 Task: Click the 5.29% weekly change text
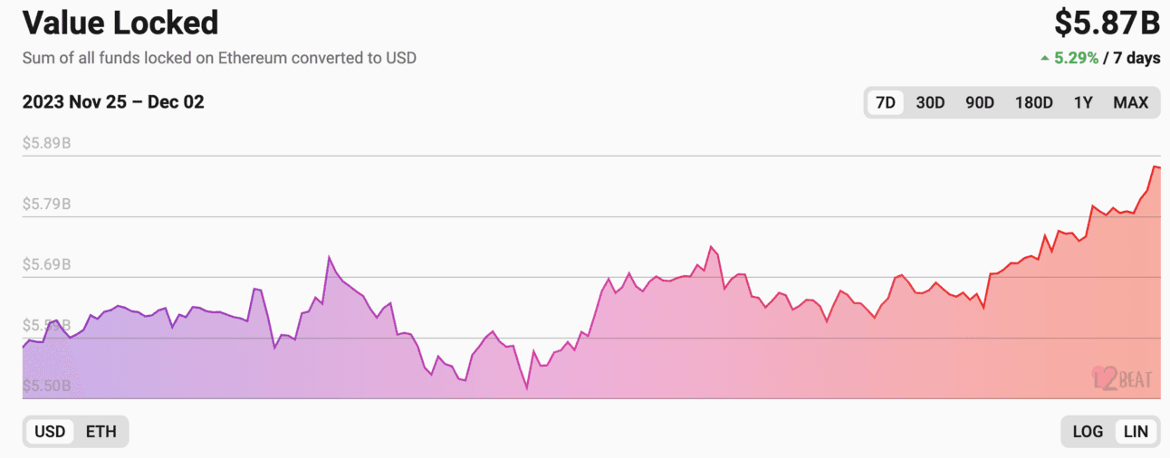pyautogui.click(x=1077, y=58)
